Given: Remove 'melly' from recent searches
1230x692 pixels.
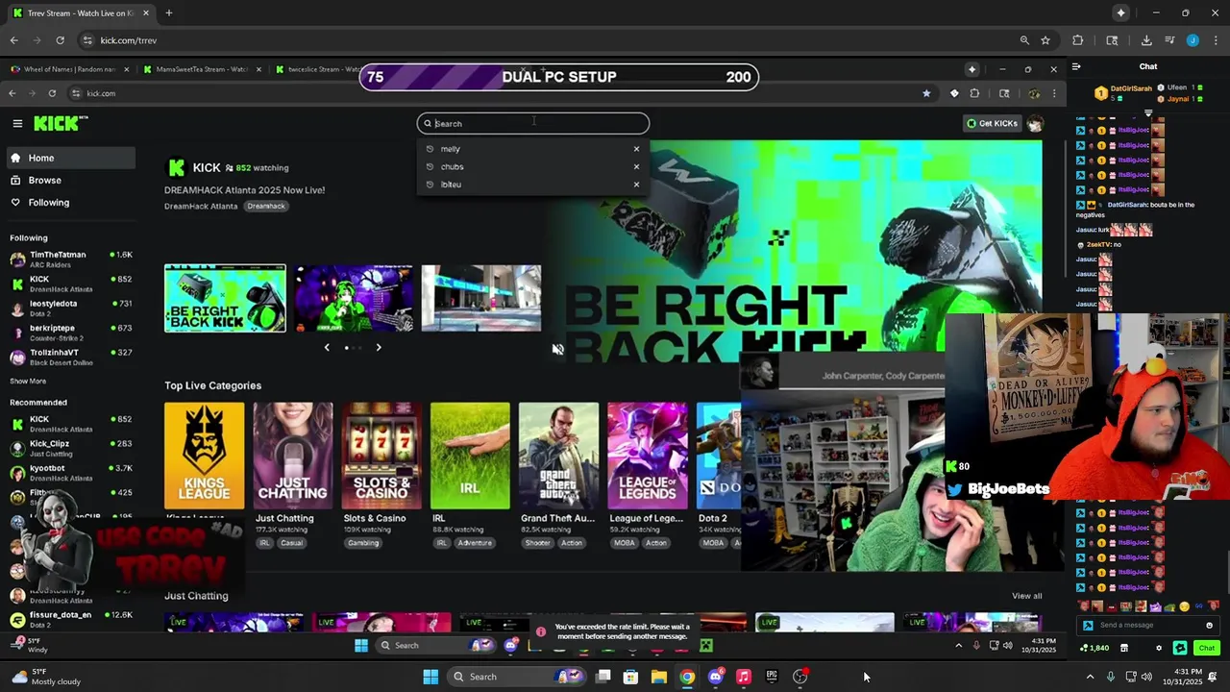Looking at the screenshot, I should tap(636, 149).
